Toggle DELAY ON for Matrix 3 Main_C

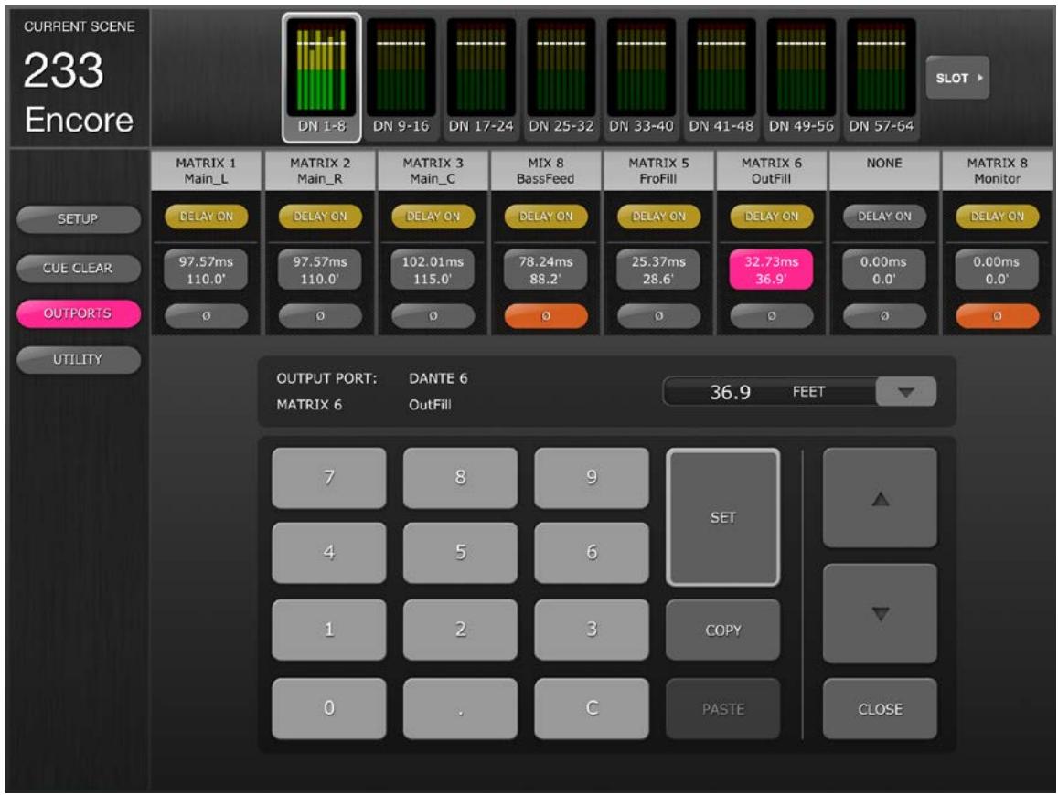(433, 217)
